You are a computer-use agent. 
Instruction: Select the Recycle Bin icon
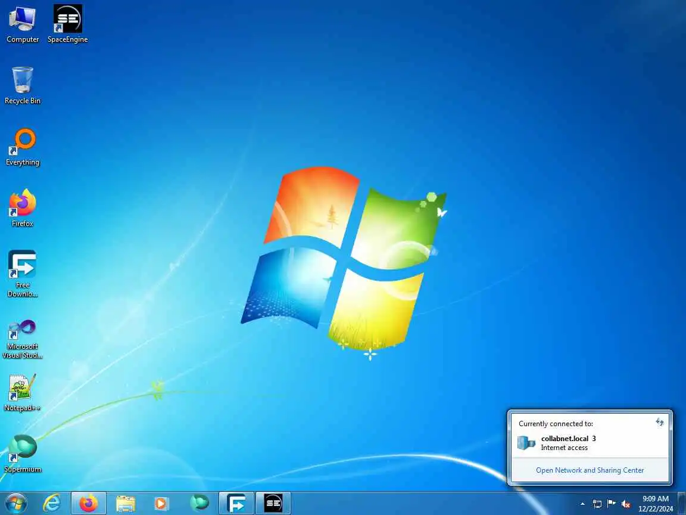22,85
